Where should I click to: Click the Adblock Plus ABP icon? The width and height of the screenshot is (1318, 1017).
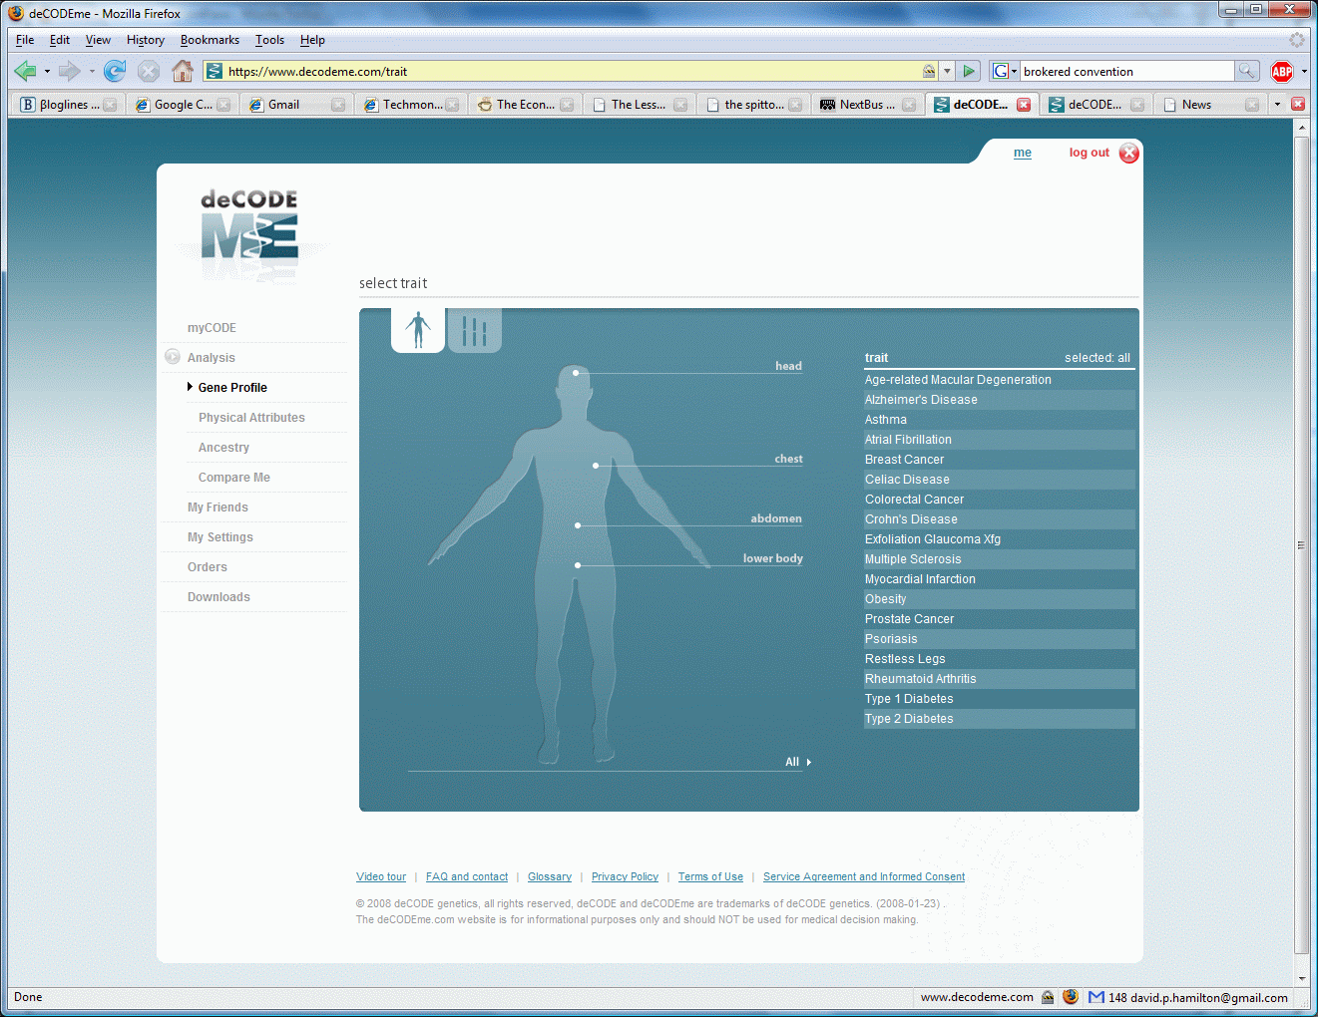[x=1282, y=71]
